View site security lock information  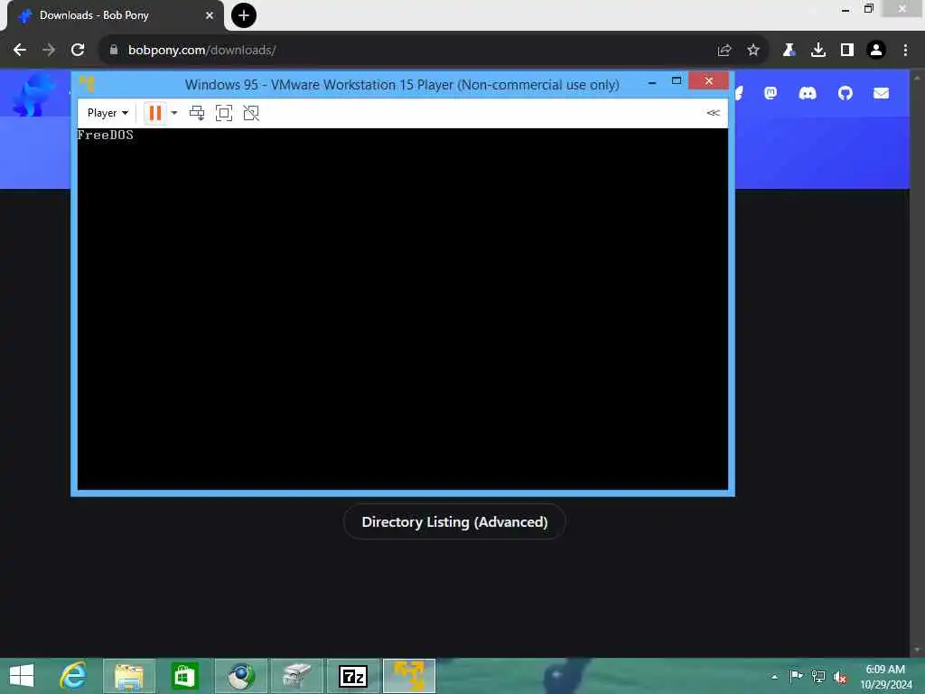pyautogui.click(x=114, y=51)
